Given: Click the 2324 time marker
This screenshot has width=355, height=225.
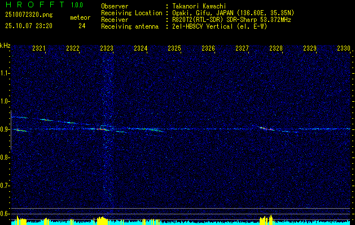Looking at the screenshot, I should pyautogui.click(x=141, y=48).
